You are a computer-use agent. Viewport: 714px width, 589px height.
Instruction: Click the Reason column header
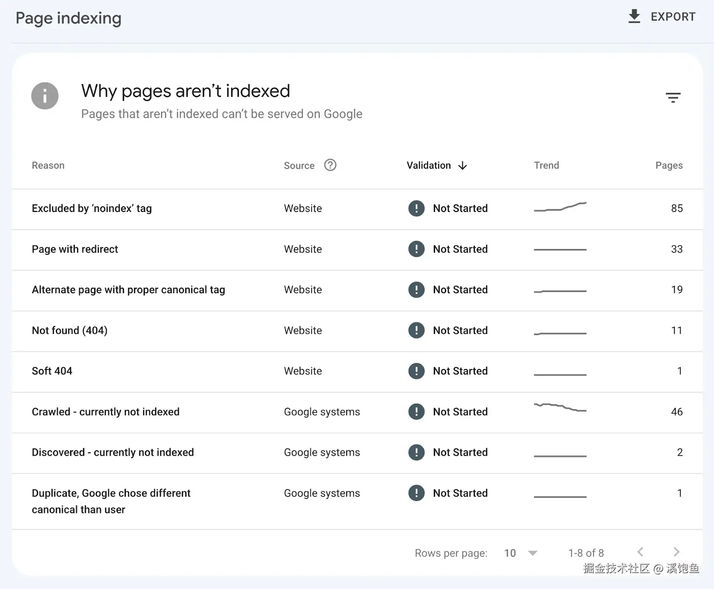point(48,166)
